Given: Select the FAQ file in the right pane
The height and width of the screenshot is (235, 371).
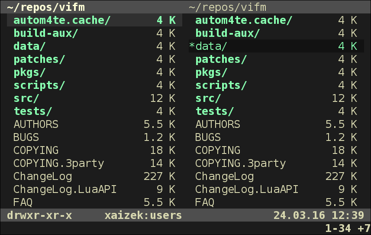Looking at the screenshot, I should (276, 202).
